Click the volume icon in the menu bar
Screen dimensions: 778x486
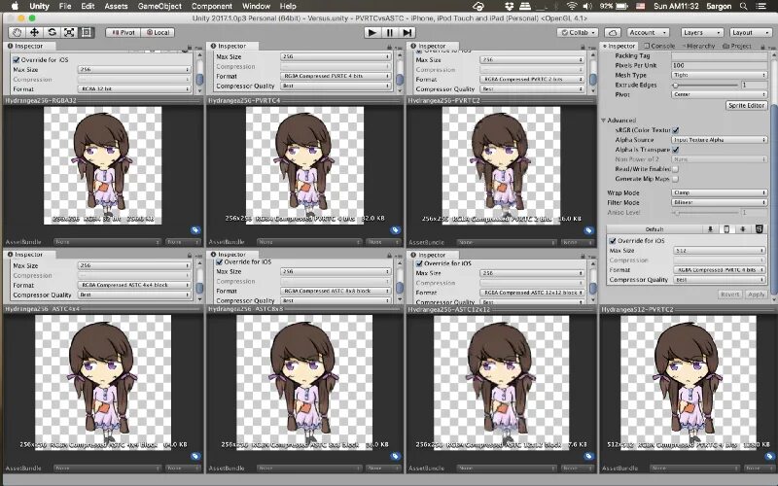(587, 6)
